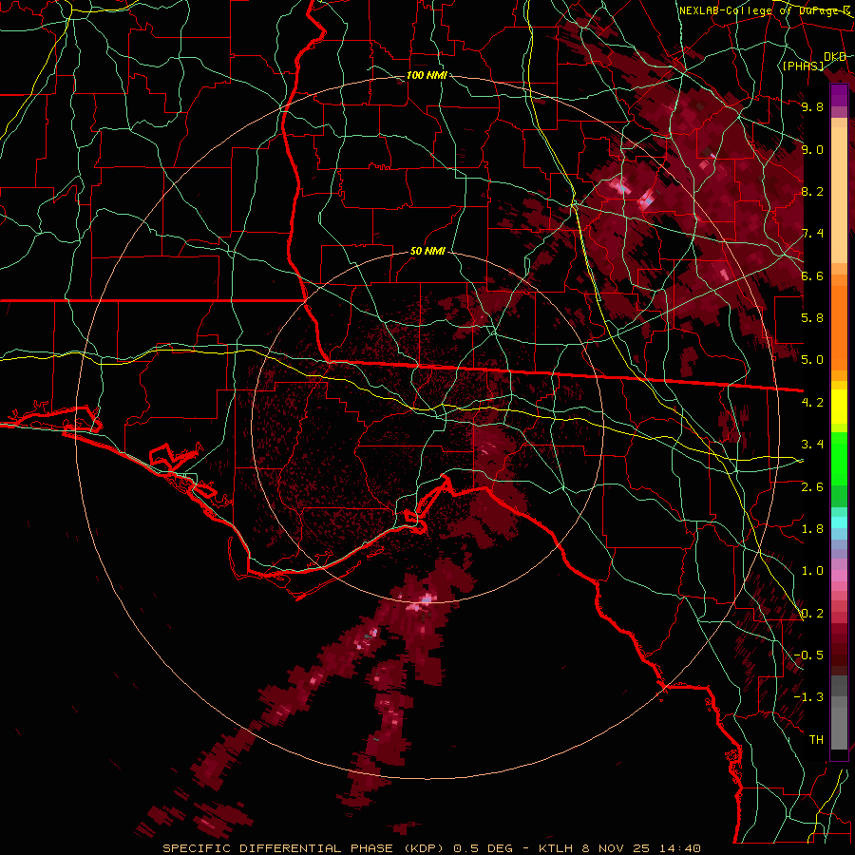Click the 1.0 value on the color scale
Screen dimensions: 855x855
812,571
